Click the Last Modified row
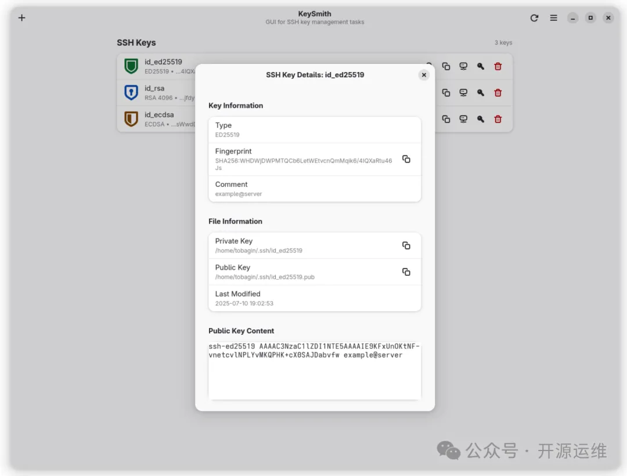Viewport: 627px width, 476px height. click(x=314, y=298)
